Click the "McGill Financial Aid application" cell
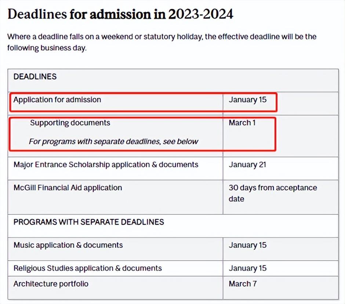 coord(68,188)
